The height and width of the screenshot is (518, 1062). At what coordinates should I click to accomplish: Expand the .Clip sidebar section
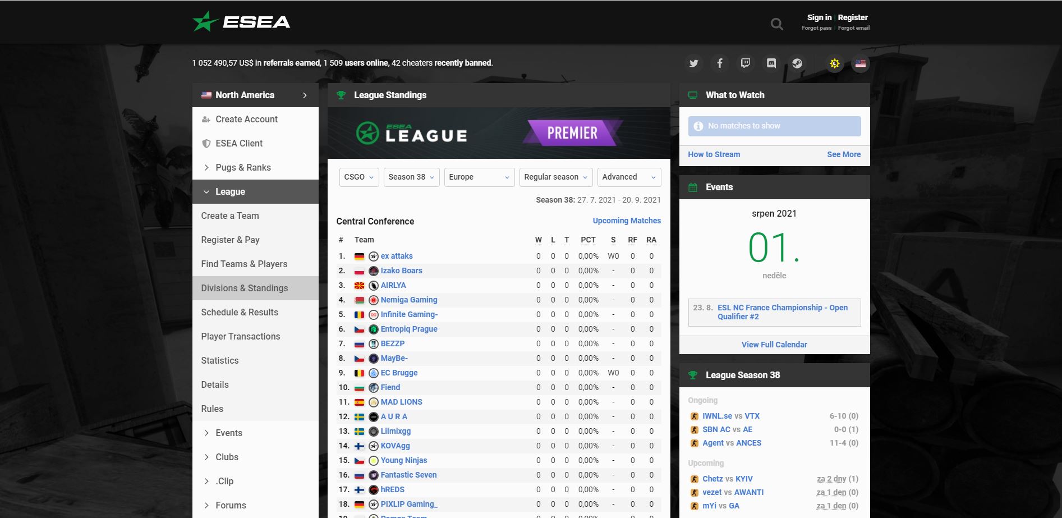[255, 482]
